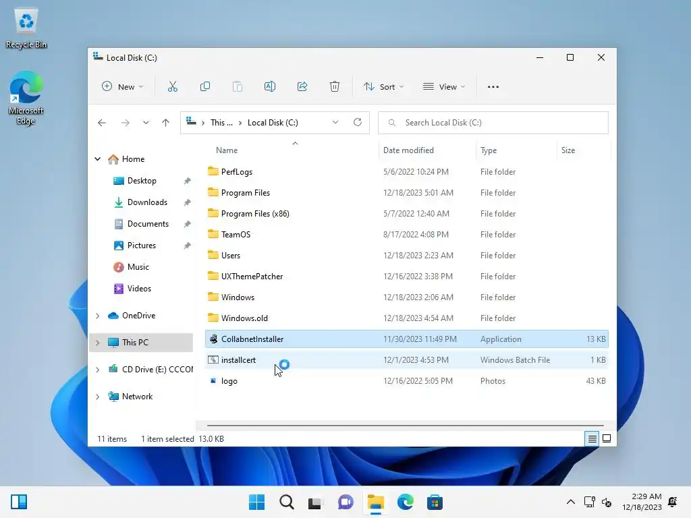Click the network icon in system tray

click(590, 502)
